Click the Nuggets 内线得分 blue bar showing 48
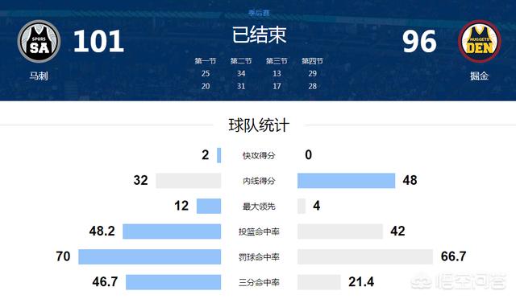516x299 pixels. (x=346, y=181)
